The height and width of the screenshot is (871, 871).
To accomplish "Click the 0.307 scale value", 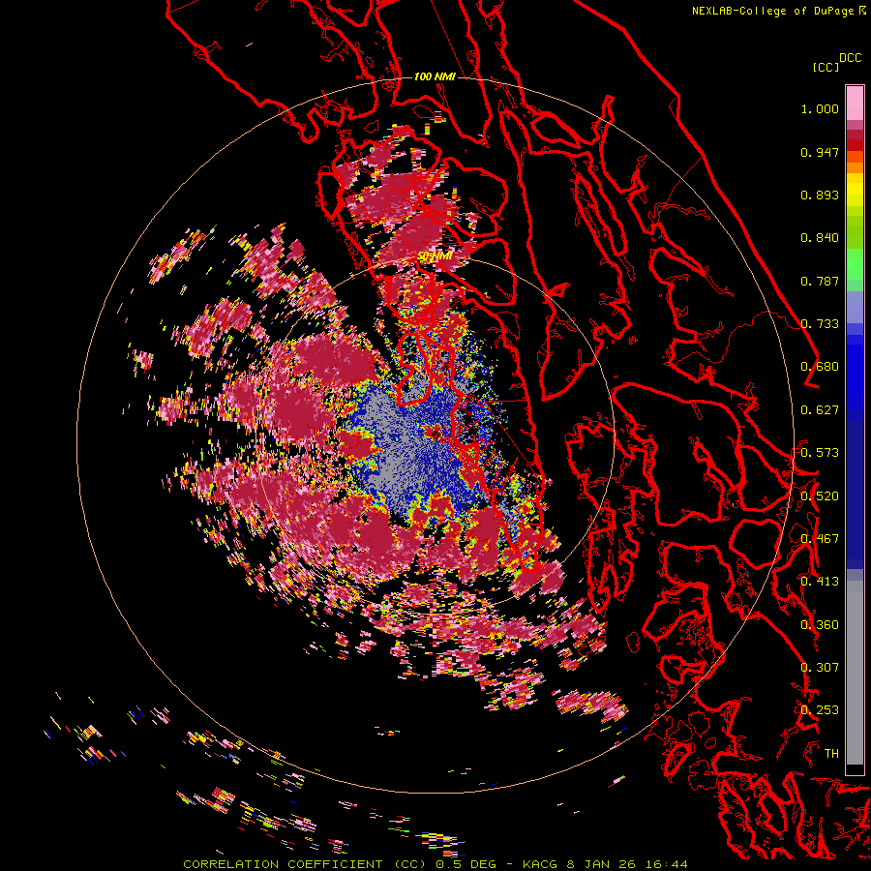I will point(820,668).
